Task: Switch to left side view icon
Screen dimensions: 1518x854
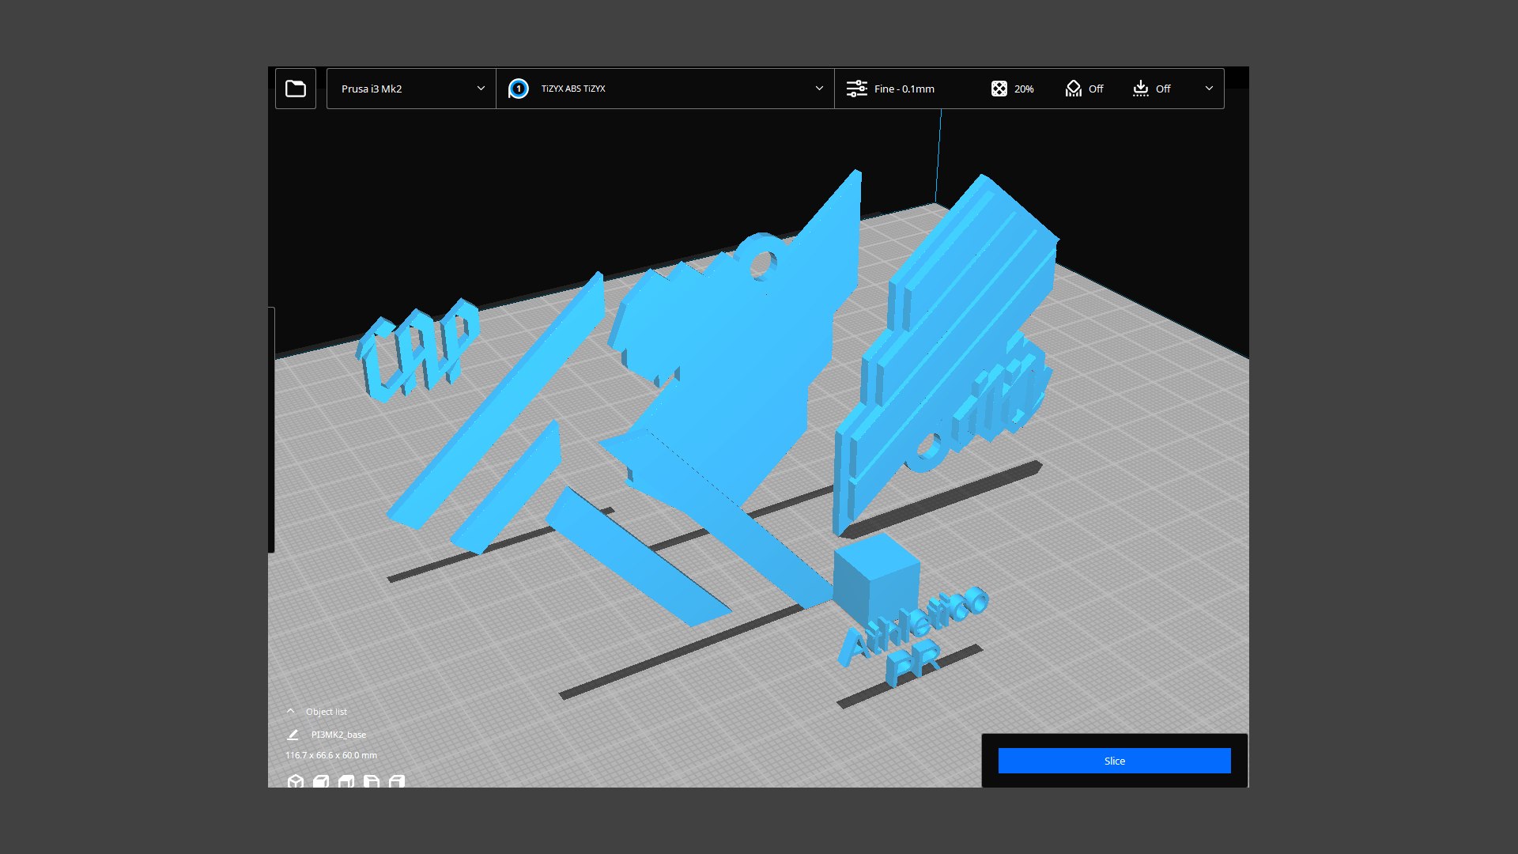Action: tap(372, 781)
